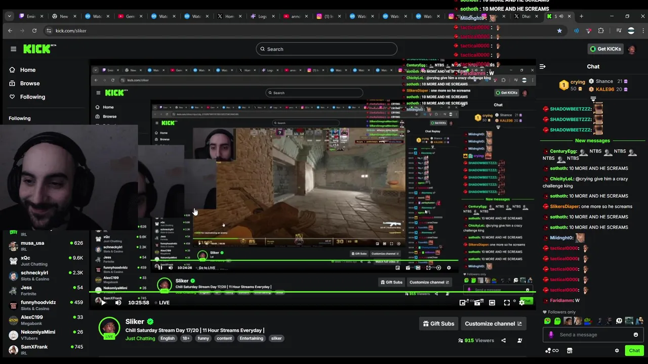
Task: Toggle picture-in-picture mode on the player
Action: (x=462, y=302)
